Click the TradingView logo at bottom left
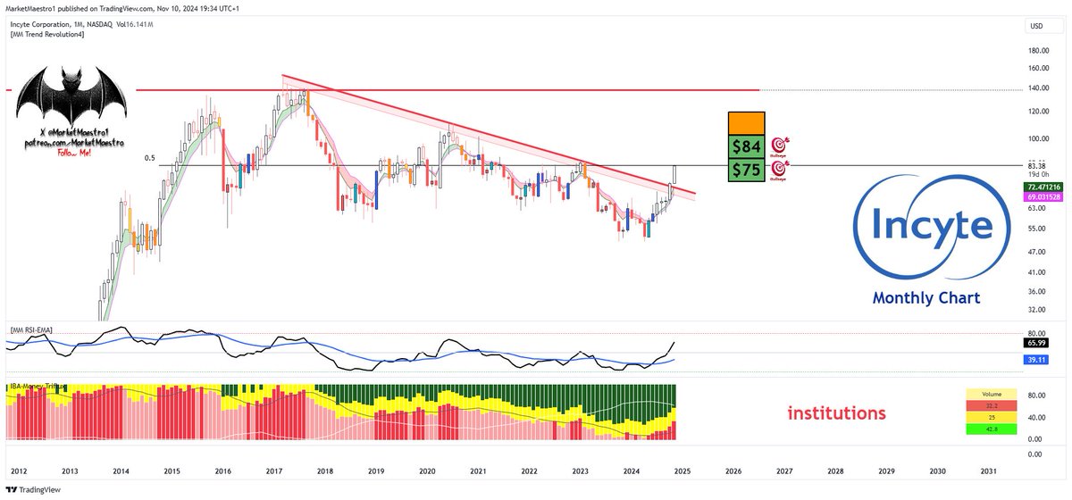The height and width of the screenshot is (500, 1072). [x=31, y=490]
